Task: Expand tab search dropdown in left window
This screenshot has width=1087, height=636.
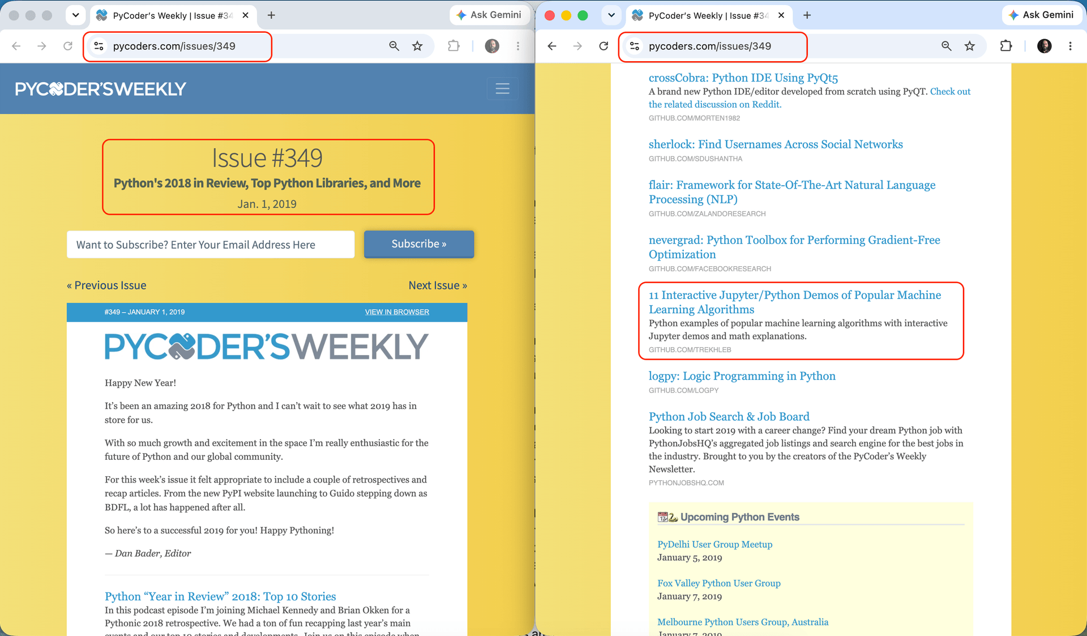Action: point(75,15)
